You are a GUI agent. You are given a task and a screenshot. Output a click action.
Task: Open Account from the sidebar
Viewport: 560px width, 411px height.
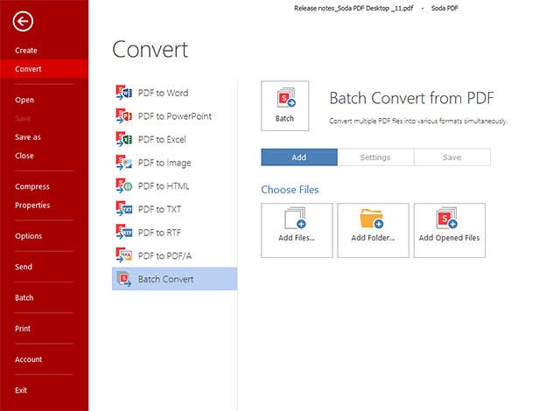29,359
